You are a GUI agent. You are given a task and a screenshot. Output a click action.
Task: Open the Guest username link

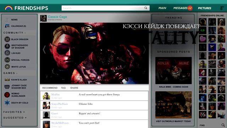pos(55,113)
